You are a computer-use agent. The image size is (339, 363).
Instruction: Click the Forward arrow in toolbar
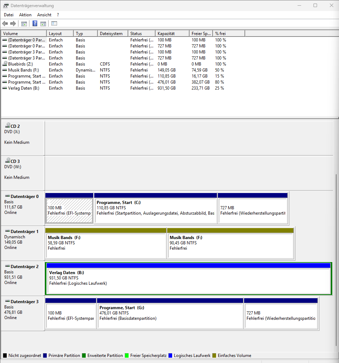coord(13,24)
